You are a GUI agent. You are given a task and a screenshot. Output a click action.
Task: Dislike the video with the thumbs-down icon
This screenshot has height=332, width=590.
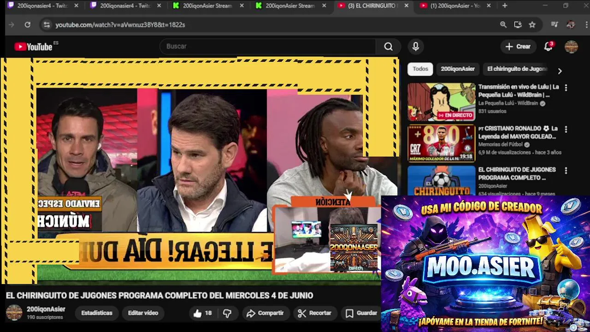(x=227, y=313)
